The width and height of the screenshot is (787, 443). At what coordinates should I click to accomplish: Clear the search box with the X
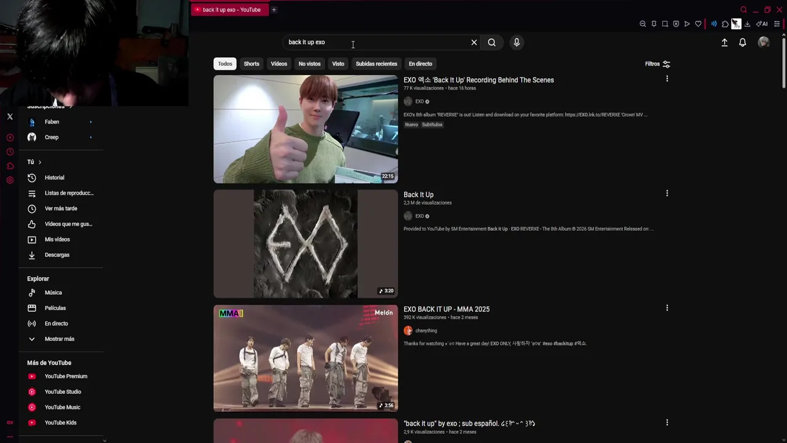[x=474, y=42]
